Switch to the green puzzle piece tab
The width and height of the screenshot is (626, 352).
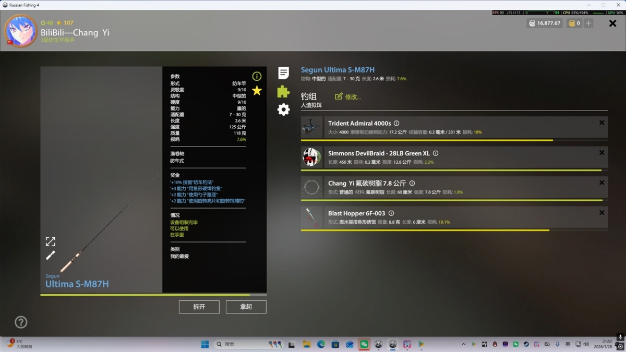pos(283,91)
